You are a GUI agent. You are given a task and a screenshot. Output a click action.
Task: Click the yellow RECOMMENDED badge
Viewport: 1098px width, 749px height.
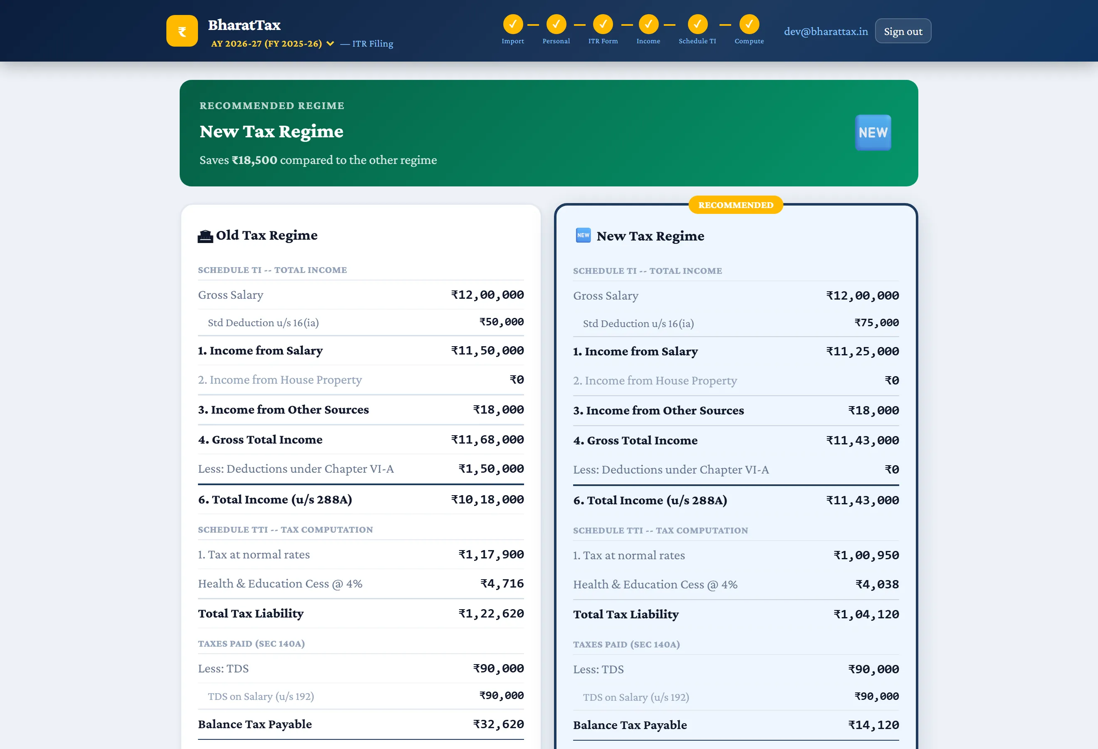pyautogui.click(x=736, y=205)
